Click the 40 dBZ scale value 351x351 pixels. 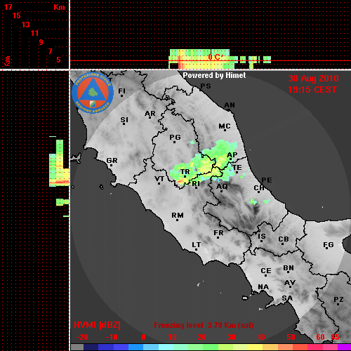pyautogui.click(x=261, y=337)
